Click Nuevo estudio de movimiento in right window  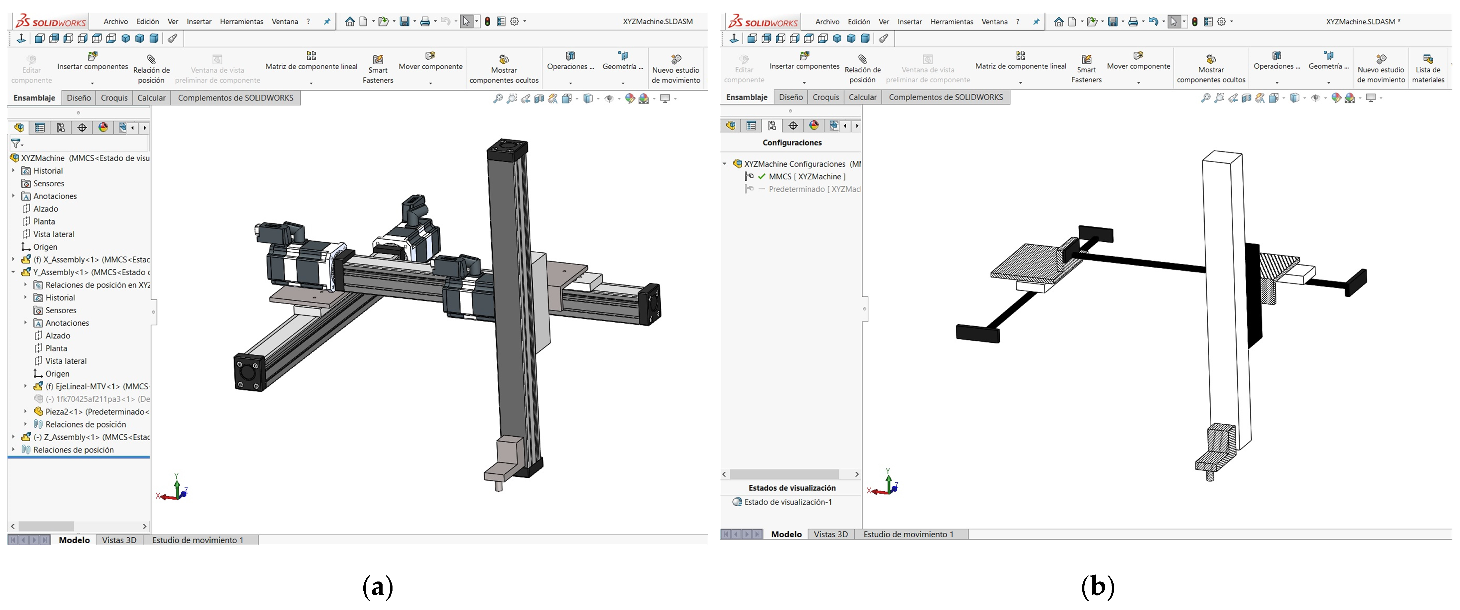pos(1381,59)
